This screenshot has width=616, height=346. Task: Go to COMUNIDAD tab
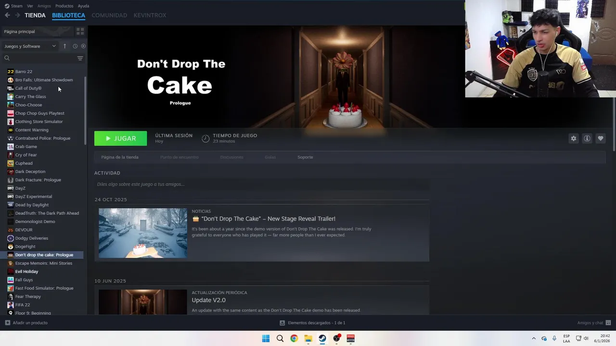(x=109, y=15)
